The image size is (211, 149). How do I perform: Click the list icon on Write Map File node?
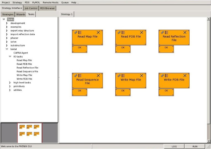click(x=123, y=75)
